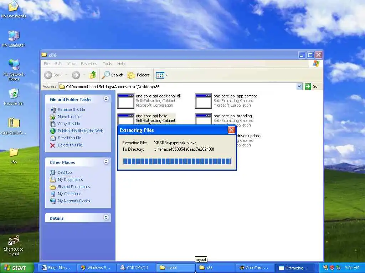This screenshot has height=273, width=365.
Task: Go to Shared Documents in Other Places
Action: [70, 187]
